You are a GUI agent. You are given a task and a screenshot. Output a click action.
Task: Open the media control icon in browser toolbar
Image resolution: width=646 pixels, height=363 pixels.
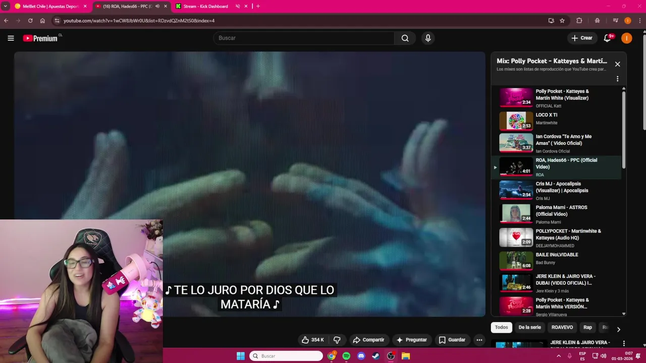pos(615,21)
